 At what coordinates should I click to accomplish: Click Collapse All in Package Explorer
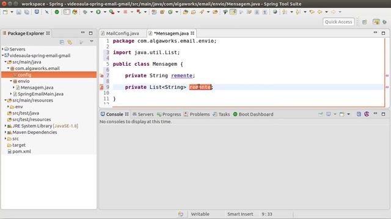62,42
